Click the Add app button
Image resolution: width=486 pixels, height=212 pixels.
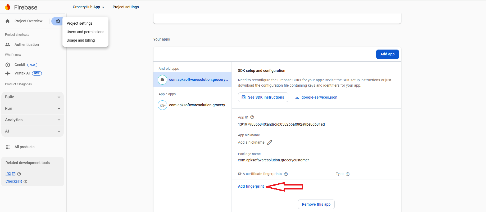(387, 54)
